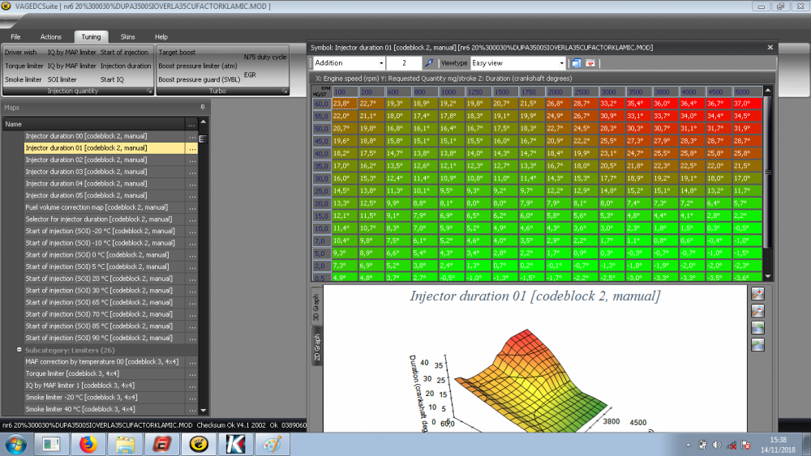Switch to the 3D Graph side tab
The height and width of the screenshot is (456, 811).
pos(316,307)
